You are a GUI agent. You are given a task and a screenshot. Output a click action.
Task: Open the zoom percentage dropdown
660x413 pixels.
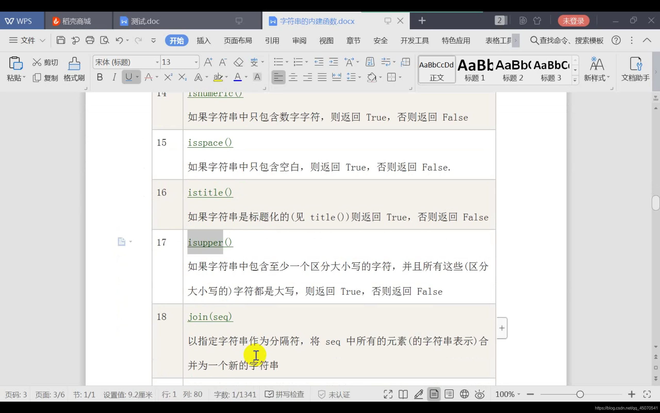[519, 394]
